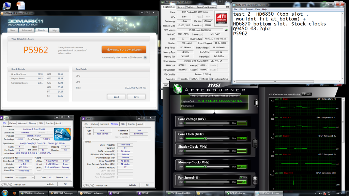The width and height of the screenshot is (349, 196).
Task: Adjust the Core Clock (MHz) slider
Action: point(207,138)
